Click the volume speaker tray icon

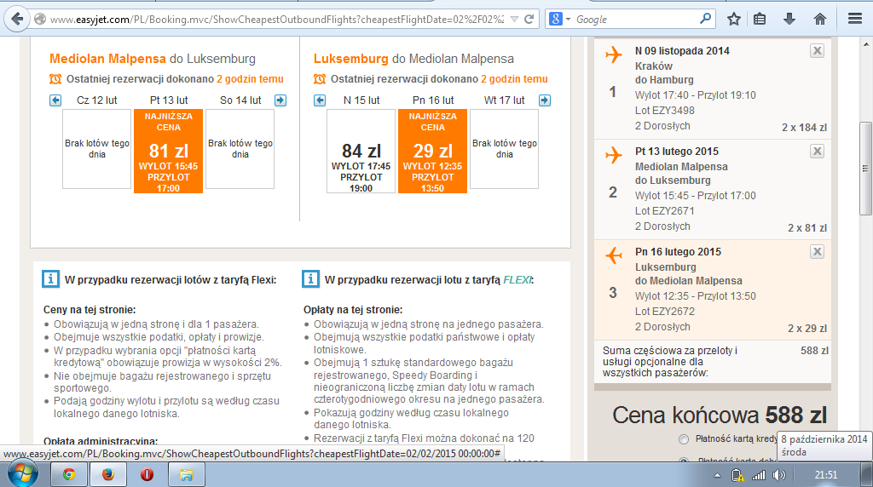779,475
